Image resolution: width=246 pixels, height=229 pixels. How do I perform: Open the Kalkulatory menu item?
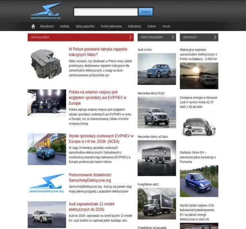134,26
